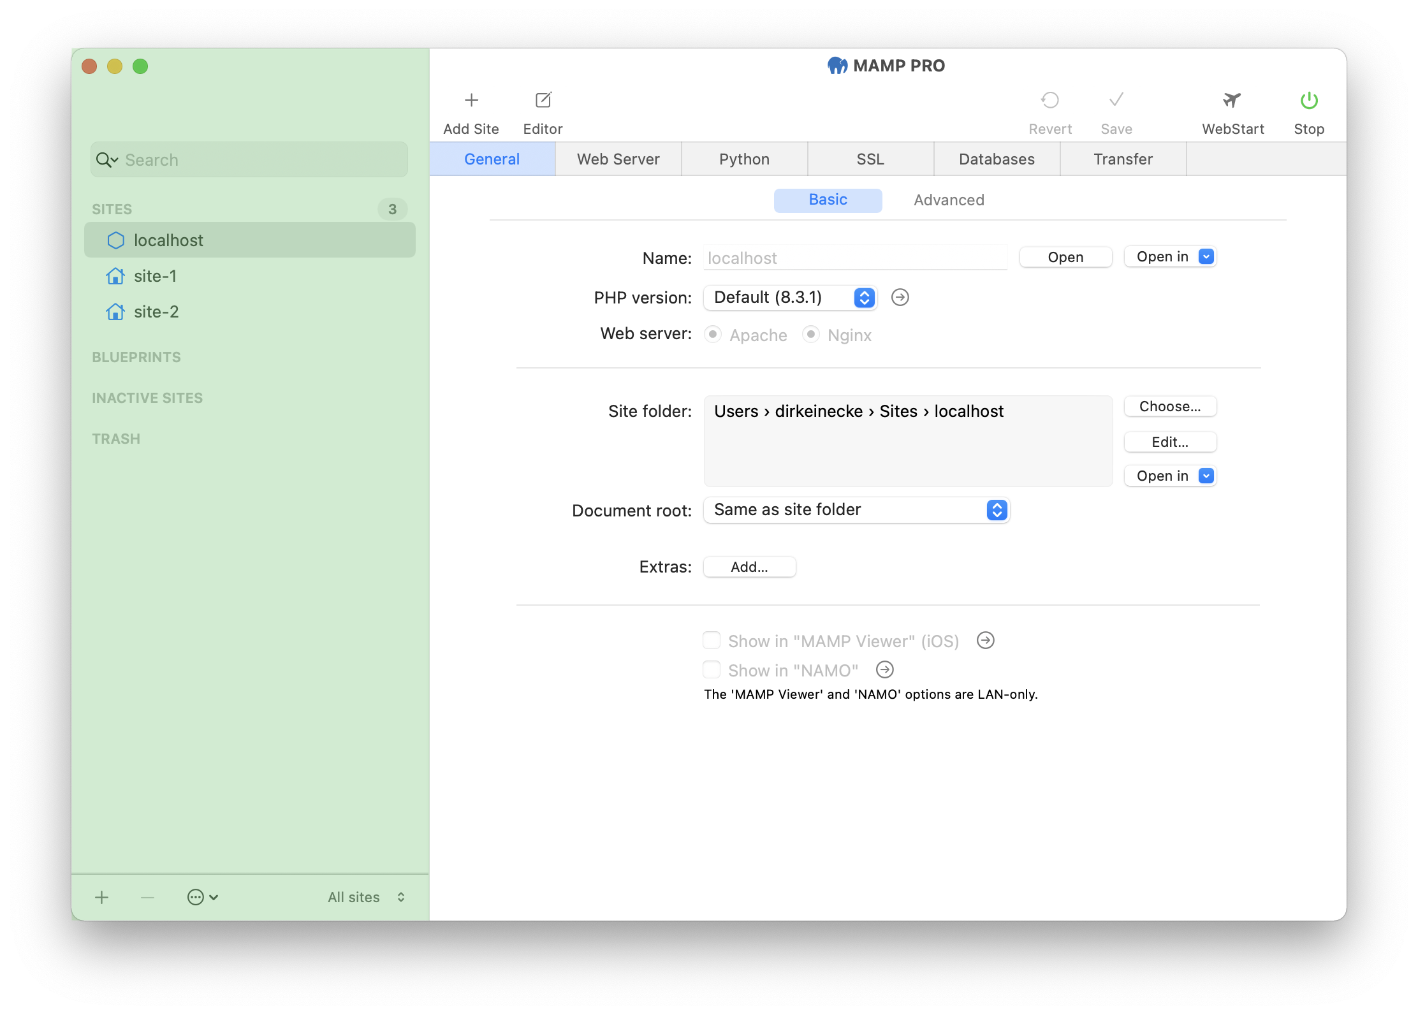
Task: Select the Apache radio button
Action: tap(712, 335)
